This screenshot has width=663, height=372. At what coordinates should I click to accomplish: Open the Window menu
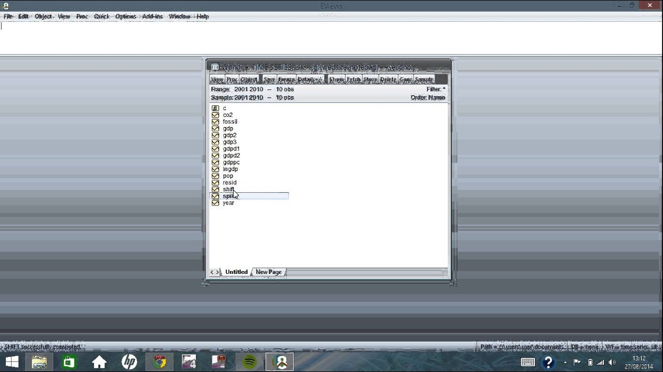point(179,17)
